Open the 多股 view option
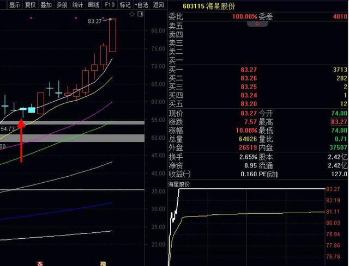The width and height of the screenshot is (349, 266). [62, 5]
